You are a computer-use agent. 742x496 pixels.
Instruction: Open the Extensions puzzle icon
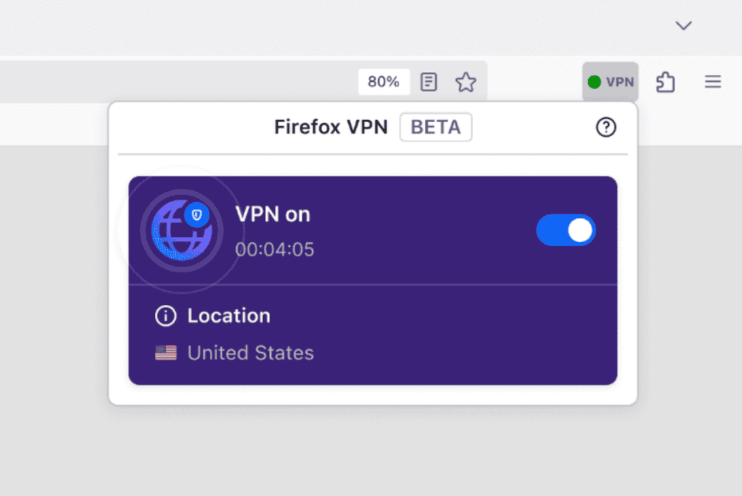(x=665, y=82)
